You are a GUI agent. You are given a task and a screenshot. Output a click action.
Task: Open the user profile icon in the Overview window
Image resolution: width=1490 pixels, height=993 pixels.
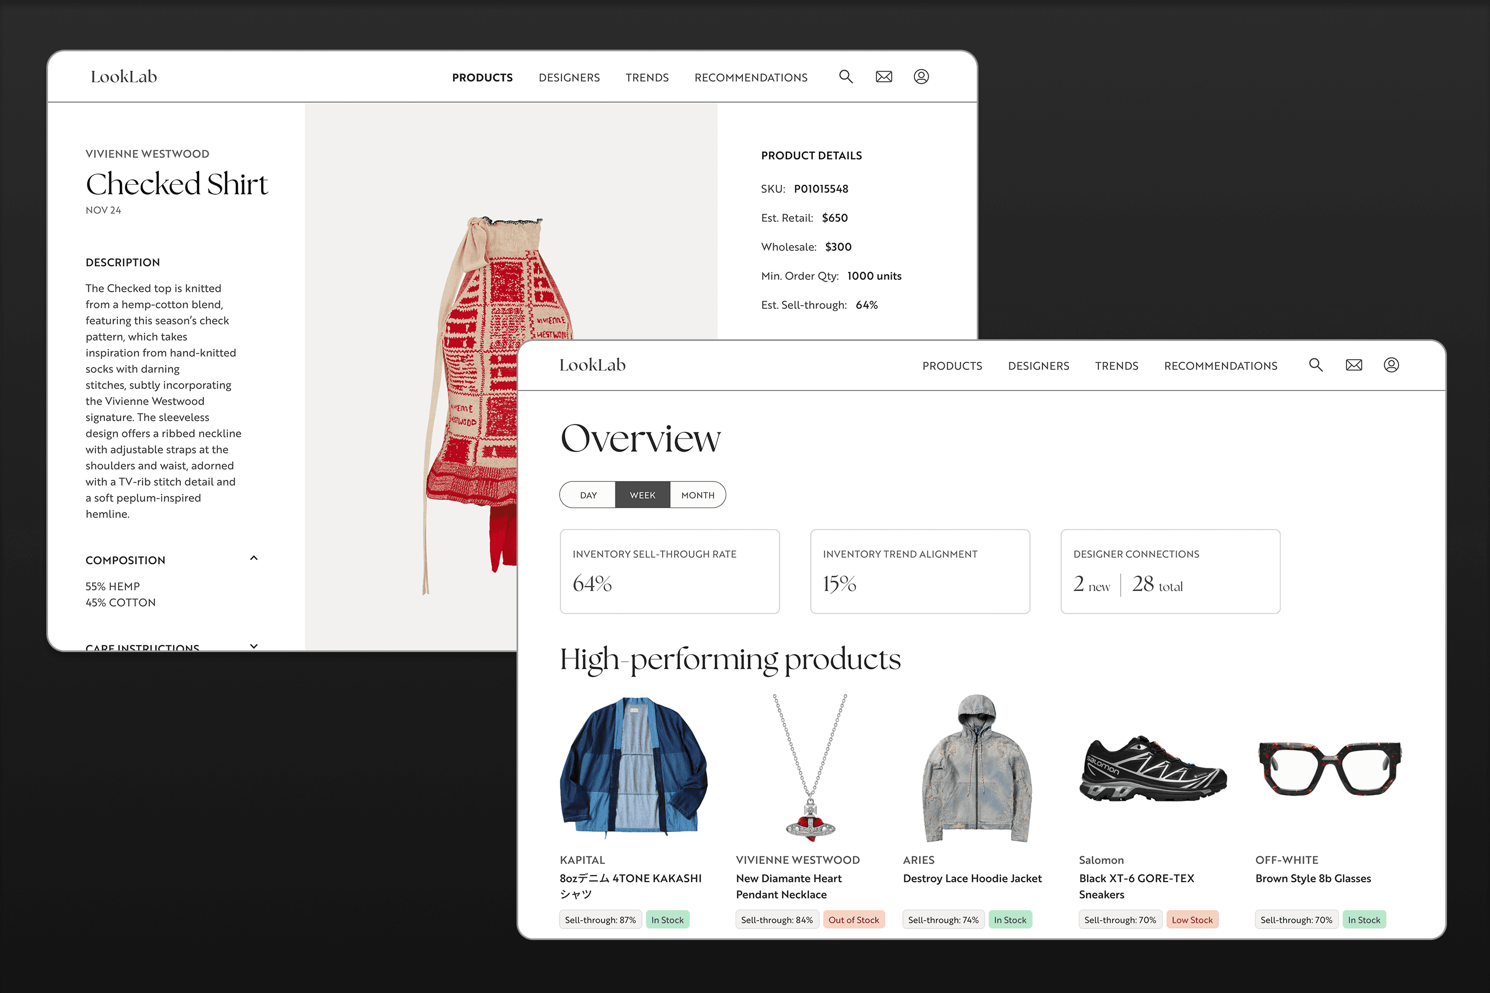coord(1391,365)
